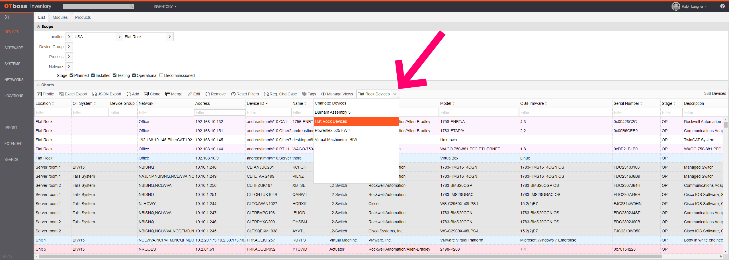
Task: Expand the Device Group scope chevron
Action: click(x=69, y=47)
